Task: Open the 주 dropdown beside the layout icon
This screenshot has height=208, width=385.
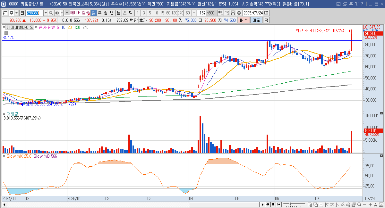Action: 17,13
